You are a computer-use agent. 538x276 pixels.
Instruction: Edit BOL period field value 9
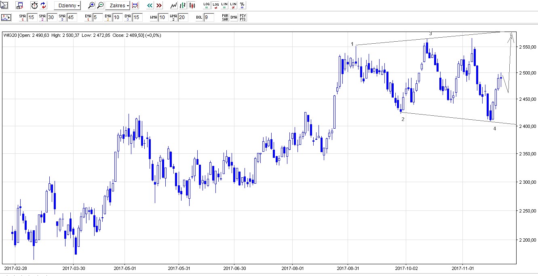[x=209, y=17]
